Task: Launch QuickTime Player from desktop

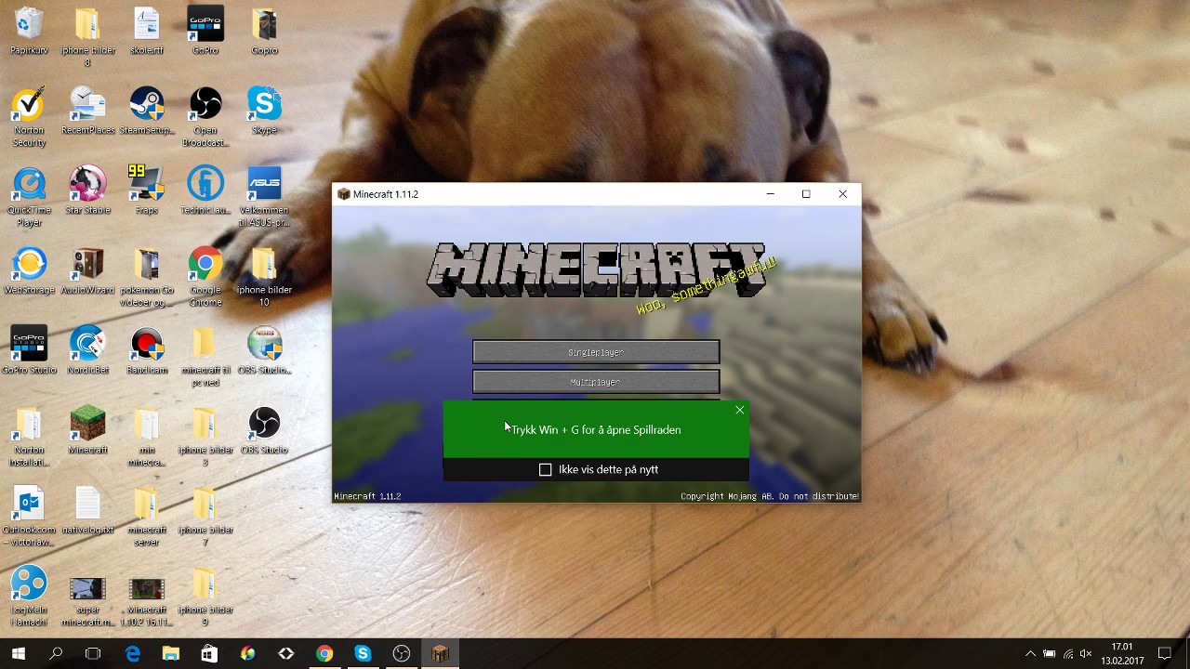Action: 29,197
